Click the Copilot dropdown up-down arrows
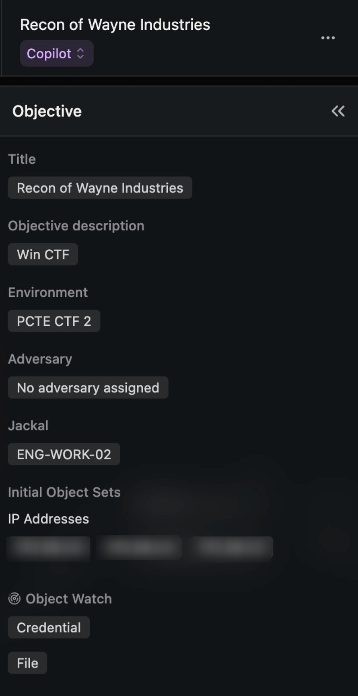358x696 pixels. point(80,54)
